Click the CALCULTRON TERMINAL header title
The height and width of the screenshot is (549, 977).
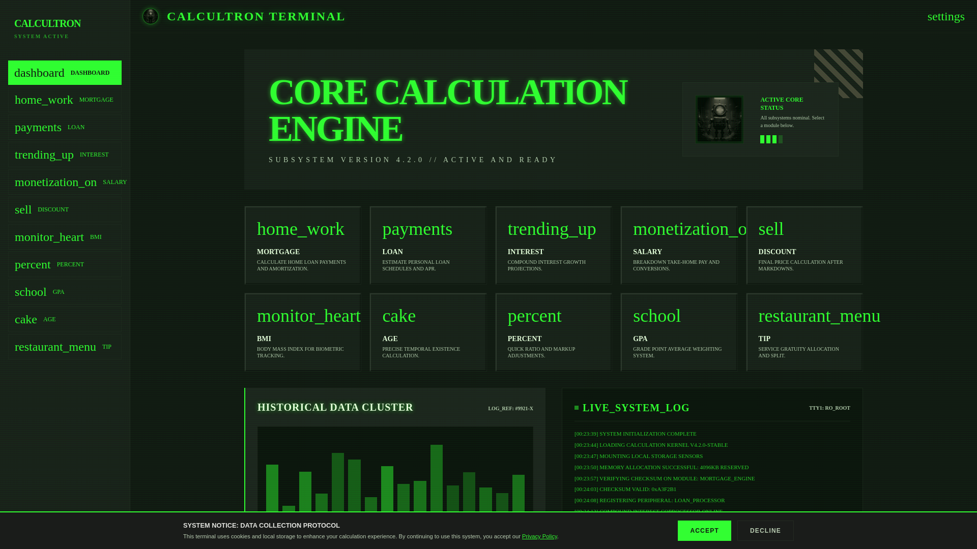(256, 16)
